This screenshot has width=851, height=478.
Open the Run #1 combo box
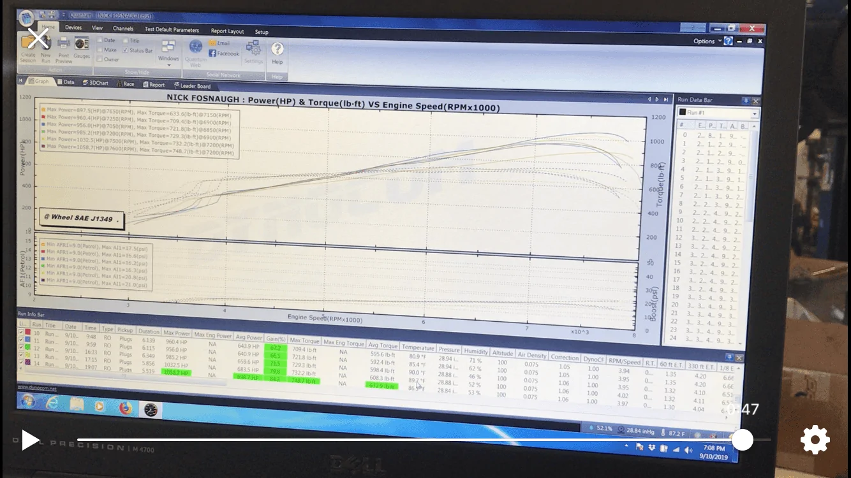tap(717, 113)
